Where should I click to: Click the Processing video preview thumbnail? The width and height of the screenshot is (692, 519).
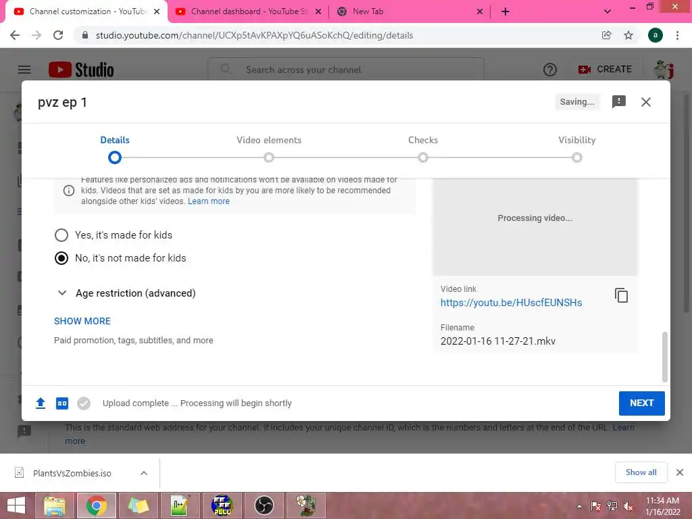(x=535, y=226)
